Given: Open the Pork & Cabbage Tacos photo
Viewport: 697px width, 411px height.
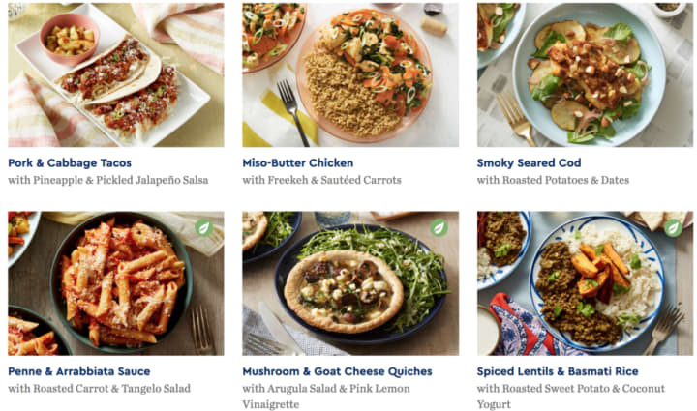Looking at the screenshot, I should point(116,75).
